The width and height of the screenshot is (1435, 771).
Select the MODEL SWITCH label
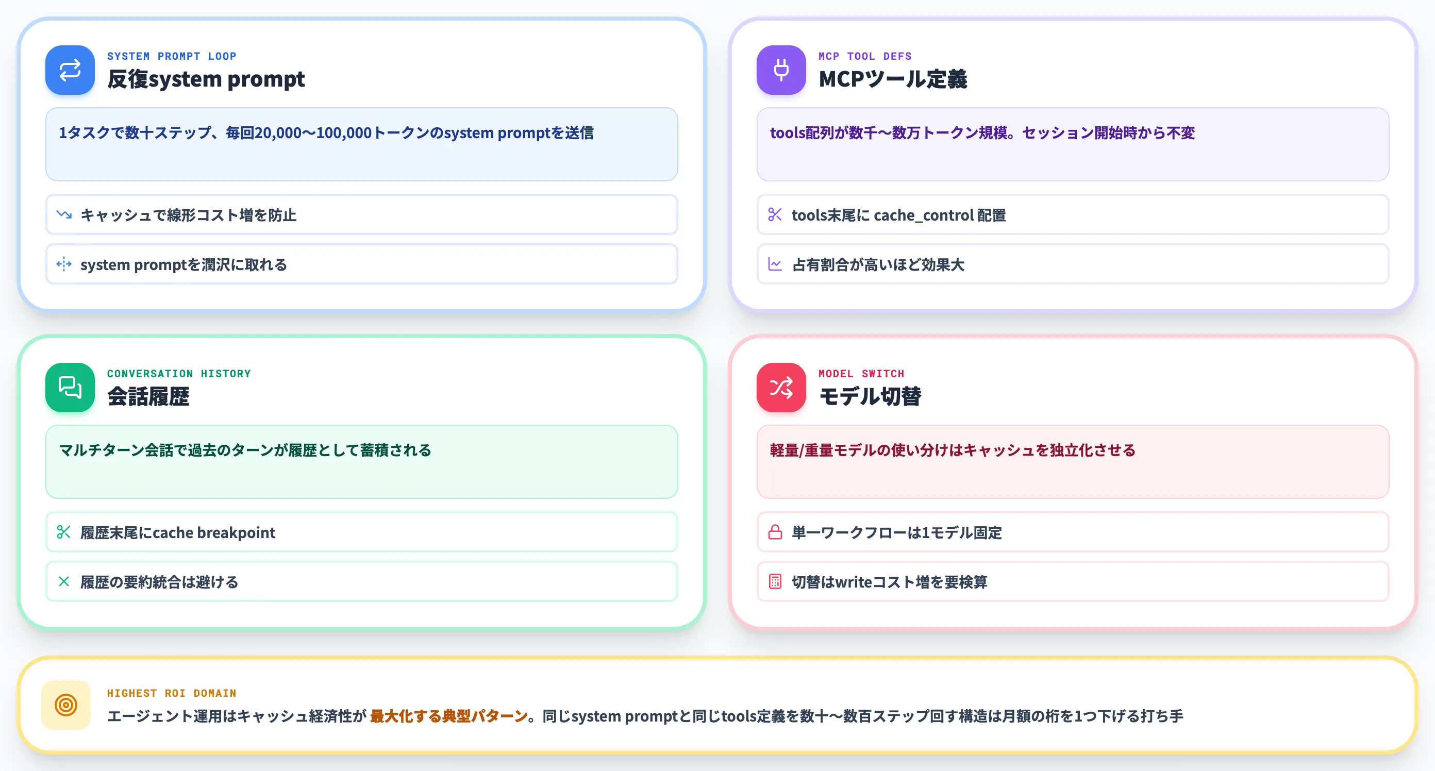tap(861, 374)
